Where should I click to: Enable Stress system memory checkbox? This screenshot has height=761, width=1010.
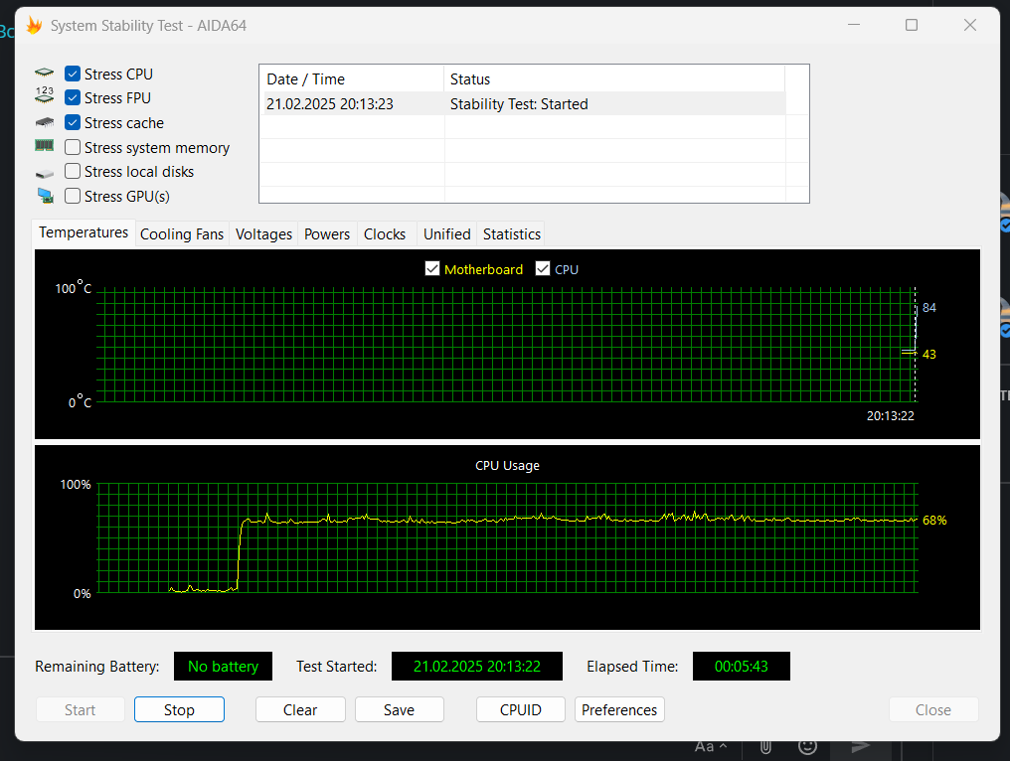pyautogui.click(x=73, y=147)
